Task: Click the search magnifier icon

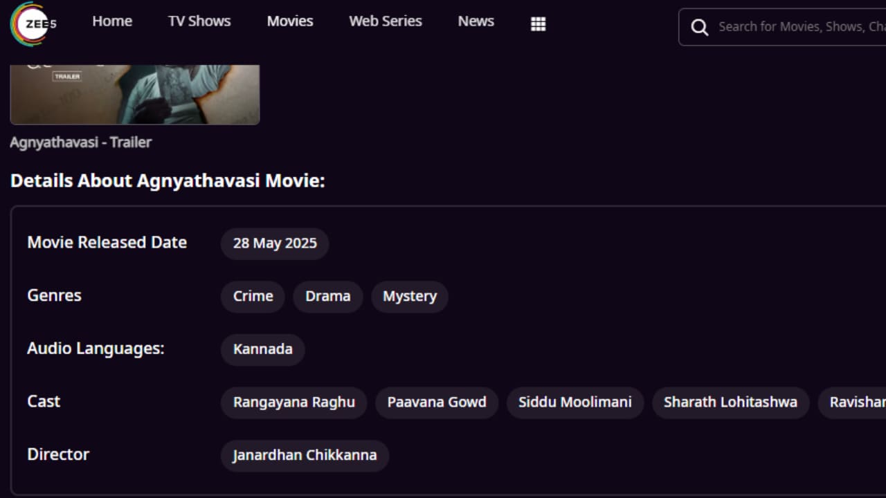Action: coord(700,27)
